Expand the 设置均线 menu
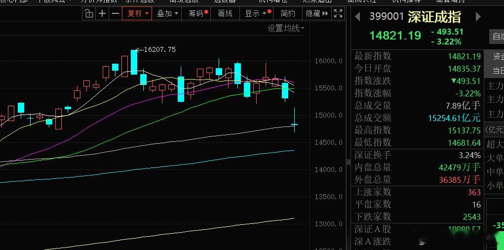The height and width of the screenshot is (250, 504). coord(285,29)
